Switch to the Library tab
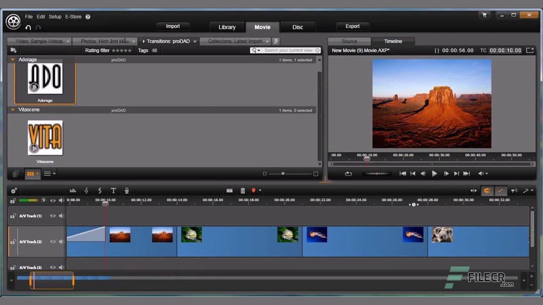Viewport: 543px width, 305px height. [227, 27]
